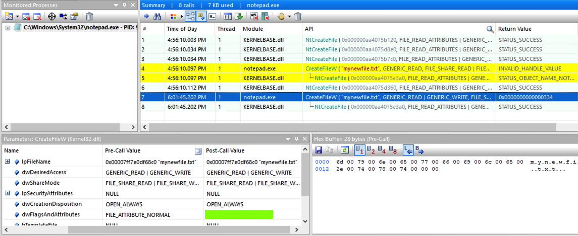
Task: Click the process icon with red X
Action: pyautogui.click(x=37, y=16)
